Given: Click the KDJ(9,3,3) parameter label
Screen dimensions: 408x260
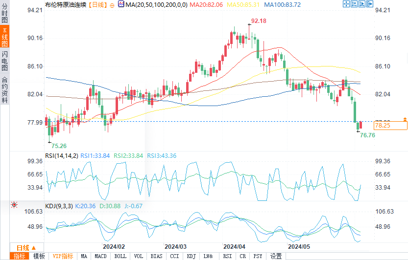Looking at the screenshot, I should pos(59,206).
